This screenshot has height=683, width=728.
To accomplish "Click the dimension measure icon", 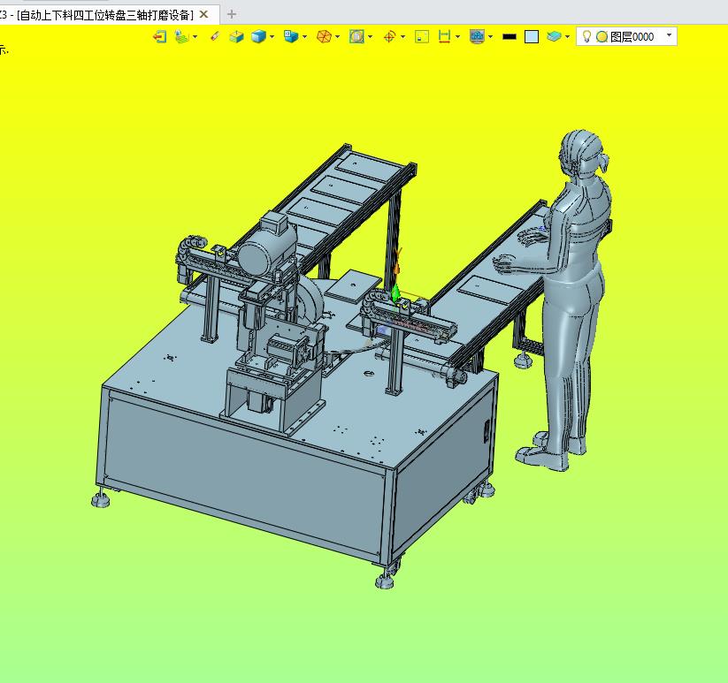I will 444,36.
